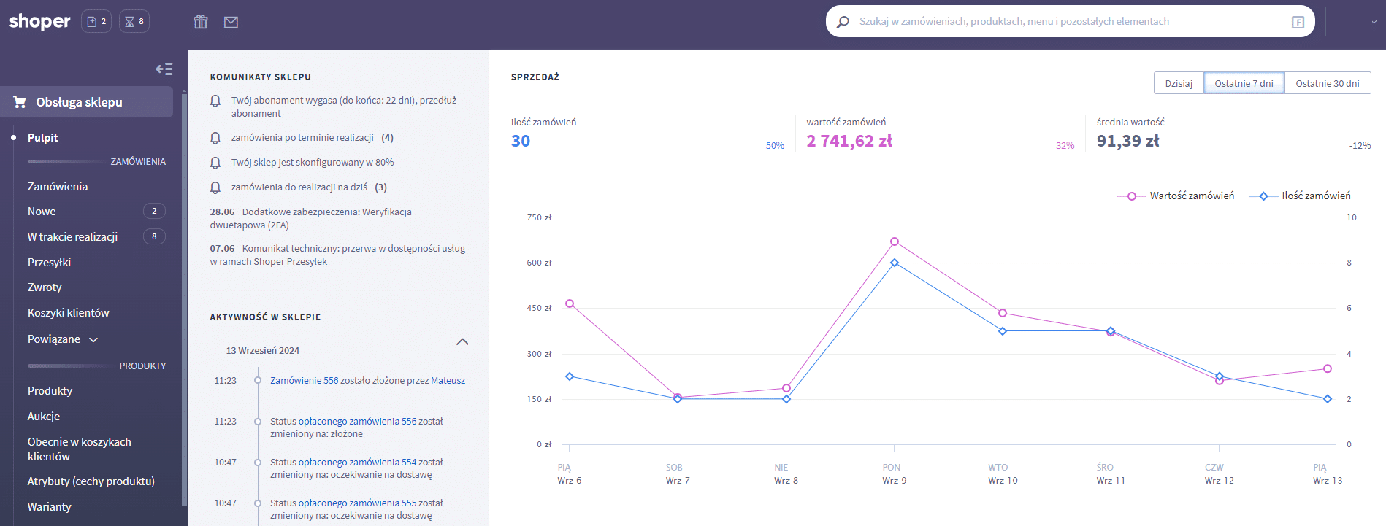
Task: Click bell icon for zamówienia po terminie realizacji
Action: [215, 138]
